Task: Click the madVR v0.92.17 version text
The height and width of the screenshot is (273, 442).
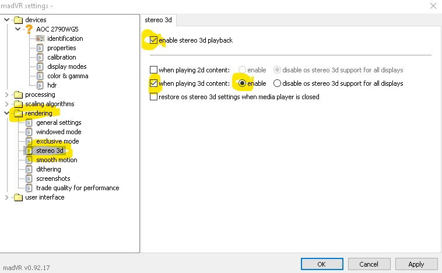Action: point(26,267)
